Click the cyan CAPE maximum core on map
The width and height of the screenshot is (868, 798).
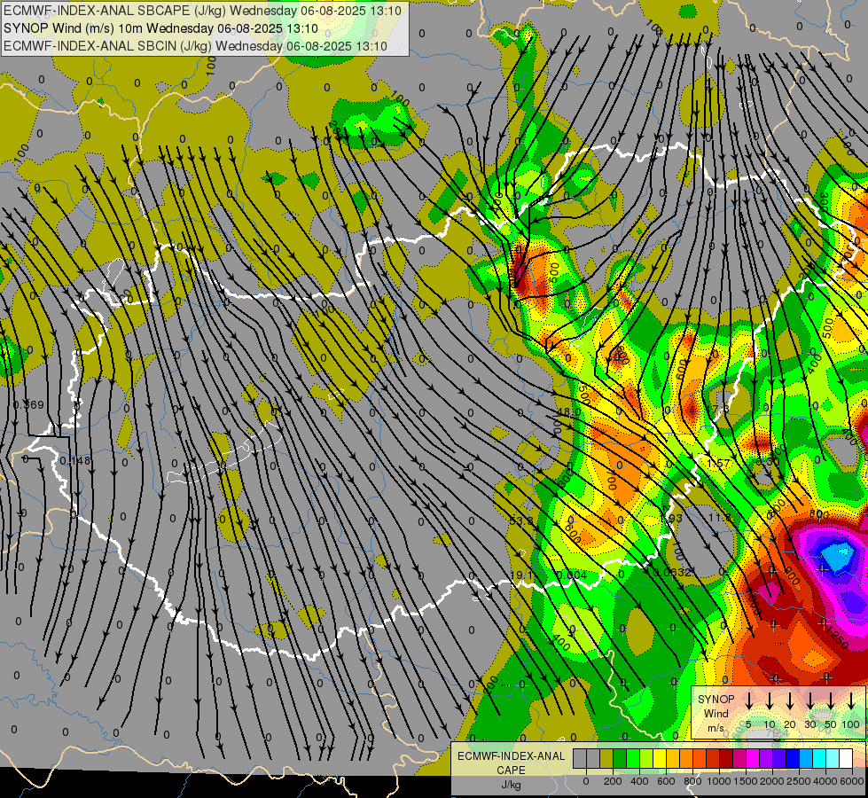click(x=837, y=555)
